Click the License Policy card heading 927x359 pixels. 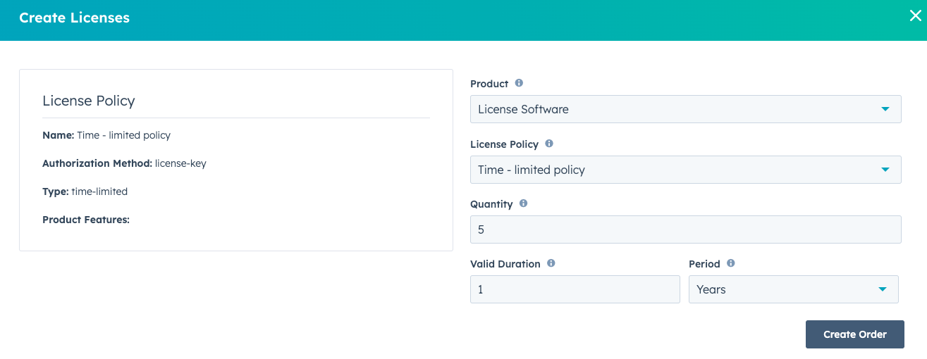(89, 101)
